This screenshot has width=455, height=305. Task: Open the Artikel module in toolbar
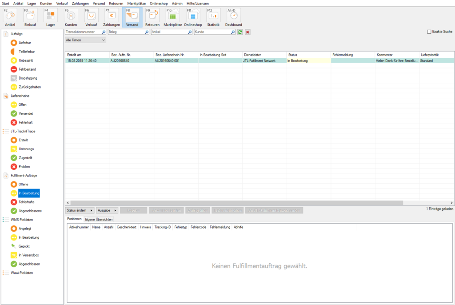pos(9,17)
